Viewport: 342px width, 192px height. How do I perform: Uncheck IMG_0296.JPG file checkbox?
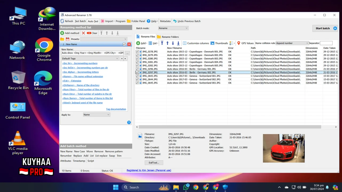point(137,69)
